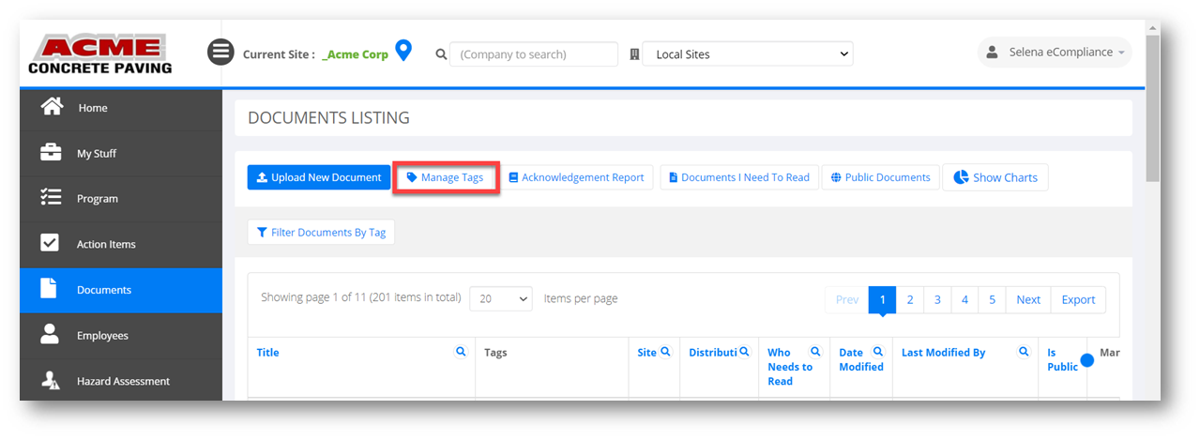
Task: Open Employees in the sidebar
Action: pyautogui.click(x=121, y=336)
